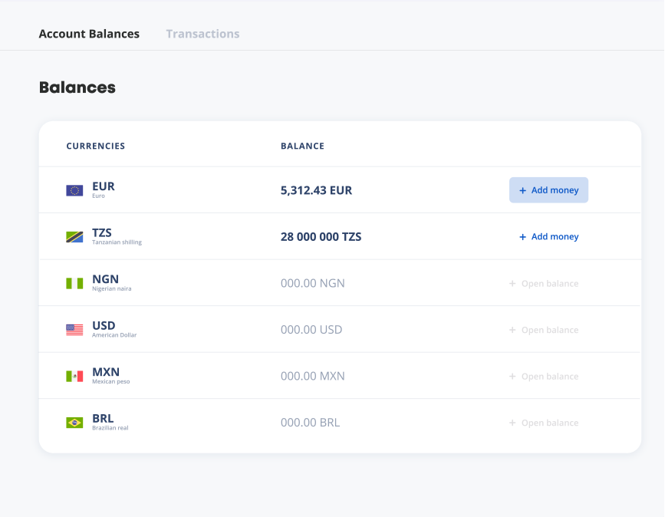Click the 5,312.43 EUR balance amount
Viewport: 665px width, 517px height.
pos(316,190)
